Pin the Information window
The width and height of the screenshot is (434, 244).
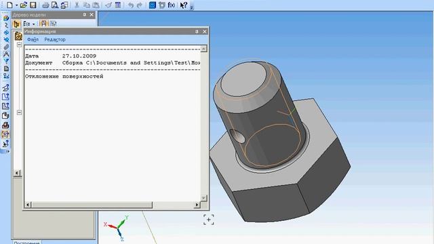coord(197,32)
